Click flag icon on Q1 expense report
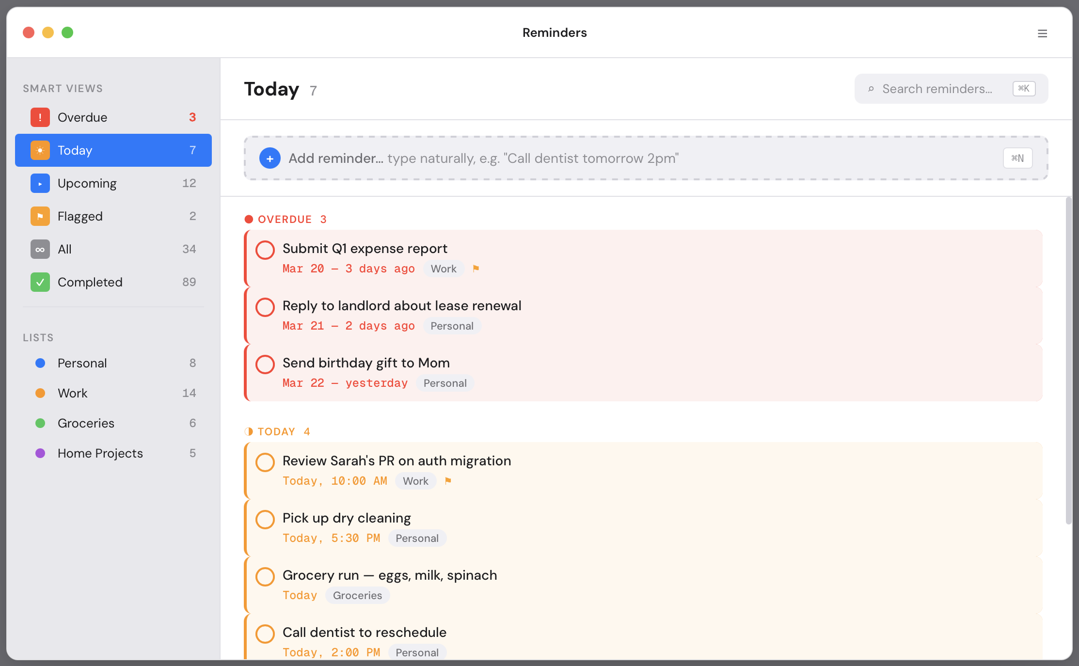Screen dimensions: 1079x666 [476, 269]
